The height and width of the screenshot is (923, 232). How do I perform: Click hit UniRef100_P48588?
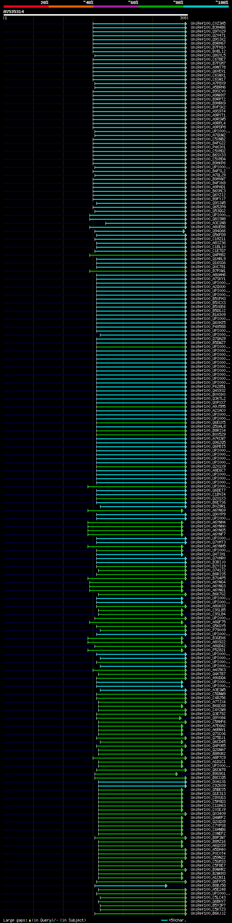pos(208,327)
